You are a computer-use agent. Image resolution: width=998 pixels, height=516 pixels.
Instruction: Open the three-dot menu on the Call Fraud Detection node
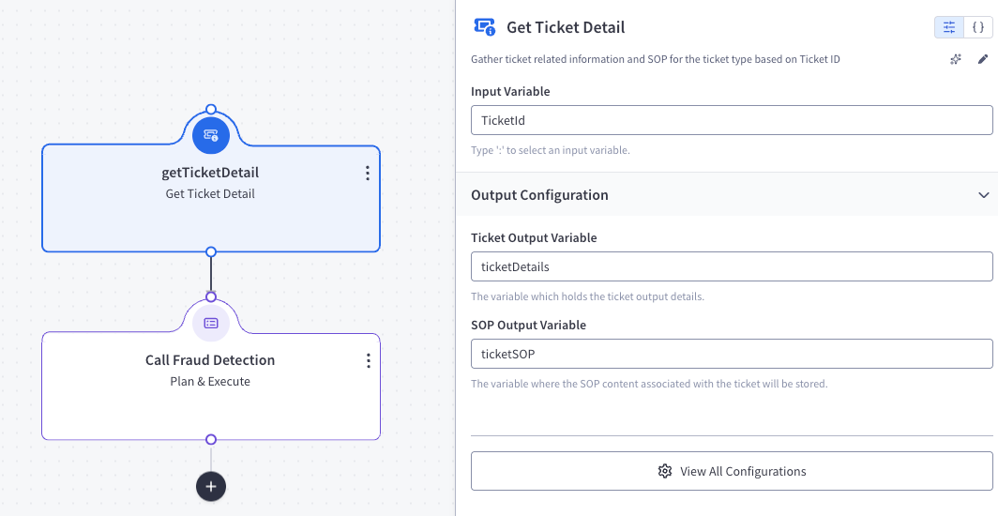coord(368,361)
